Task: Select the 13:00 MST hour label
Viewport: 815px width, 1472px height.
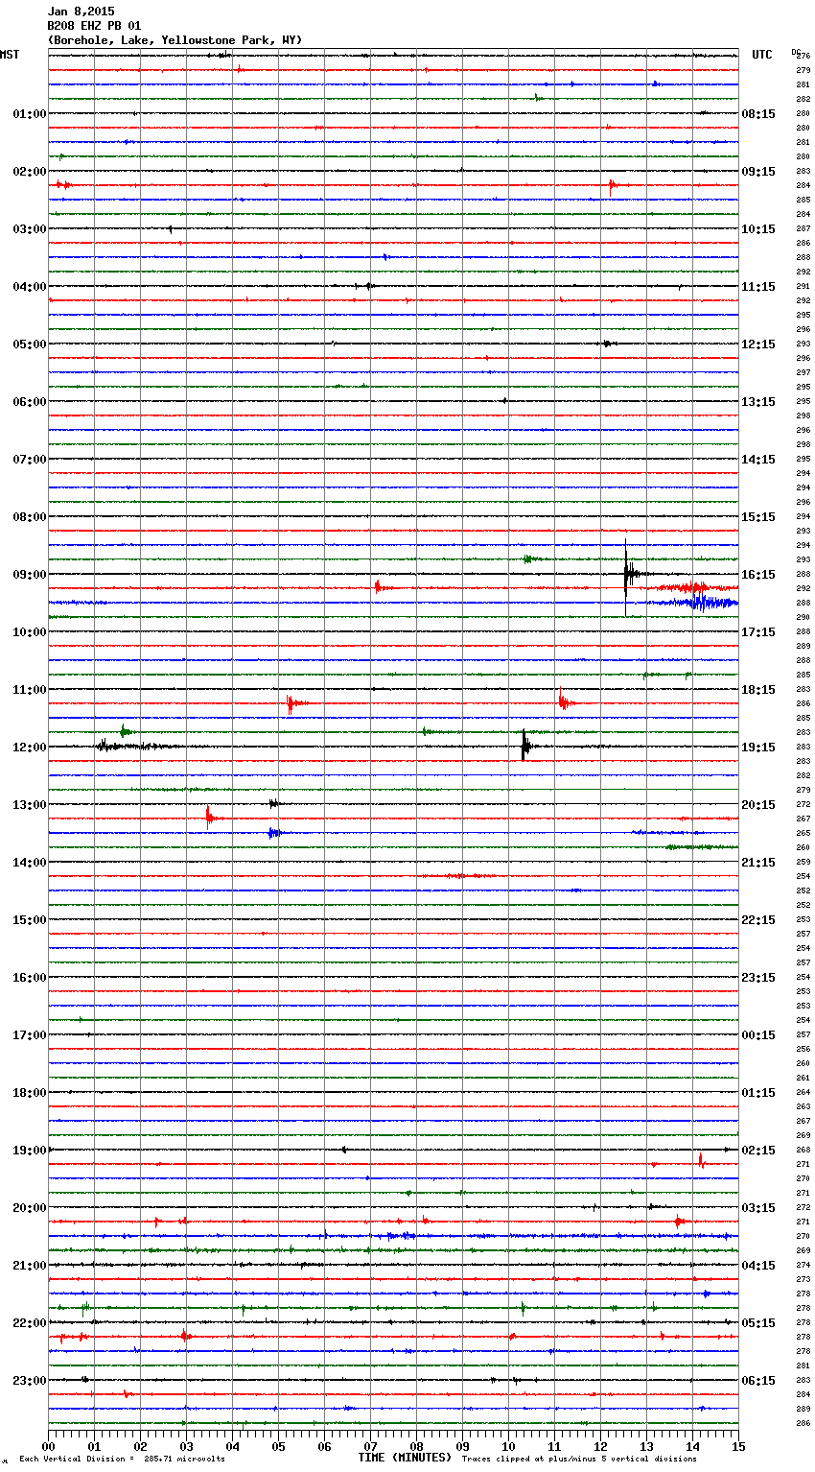Action: [x=29, y=805]
